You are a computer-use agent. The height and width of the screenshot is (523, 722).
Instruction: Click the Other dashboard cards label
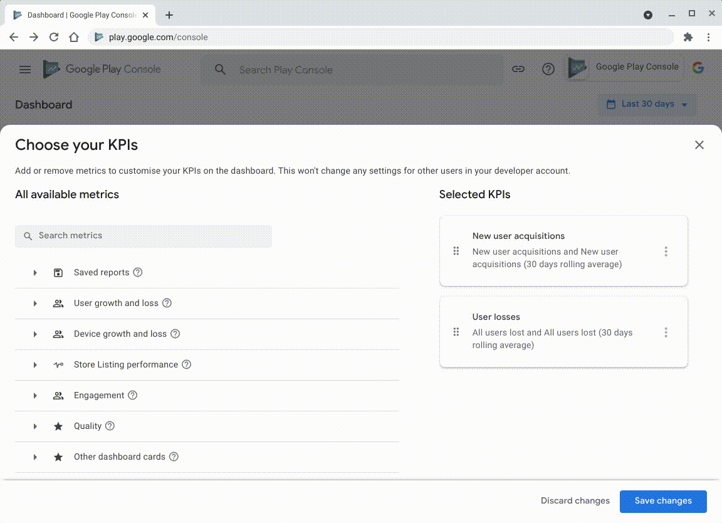119,457
